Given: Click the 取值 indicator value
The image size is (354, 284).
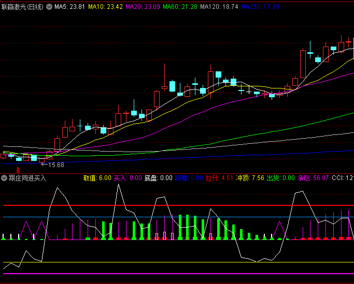Looking at the screenshot, I should [x=97, y=178].
